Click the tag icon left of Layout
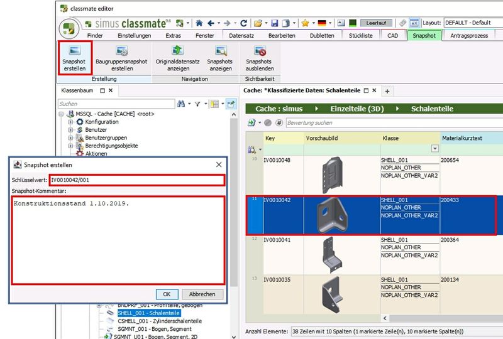 coord(403,23)
